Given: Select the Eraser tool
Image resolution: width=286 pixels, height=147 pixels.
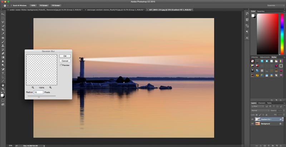Looking at the screenshot, I should coord(3,53).
